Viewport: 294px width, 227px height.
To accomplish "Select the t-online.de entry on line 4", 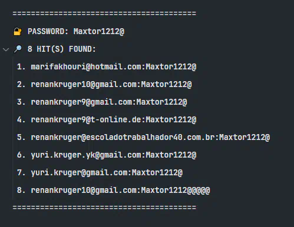I will point(114,119).
